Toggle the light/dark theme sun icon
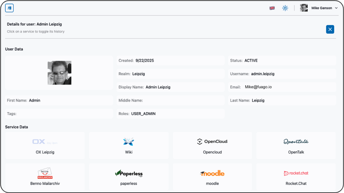This screenshot has height=193, width=344. (285, 8)
